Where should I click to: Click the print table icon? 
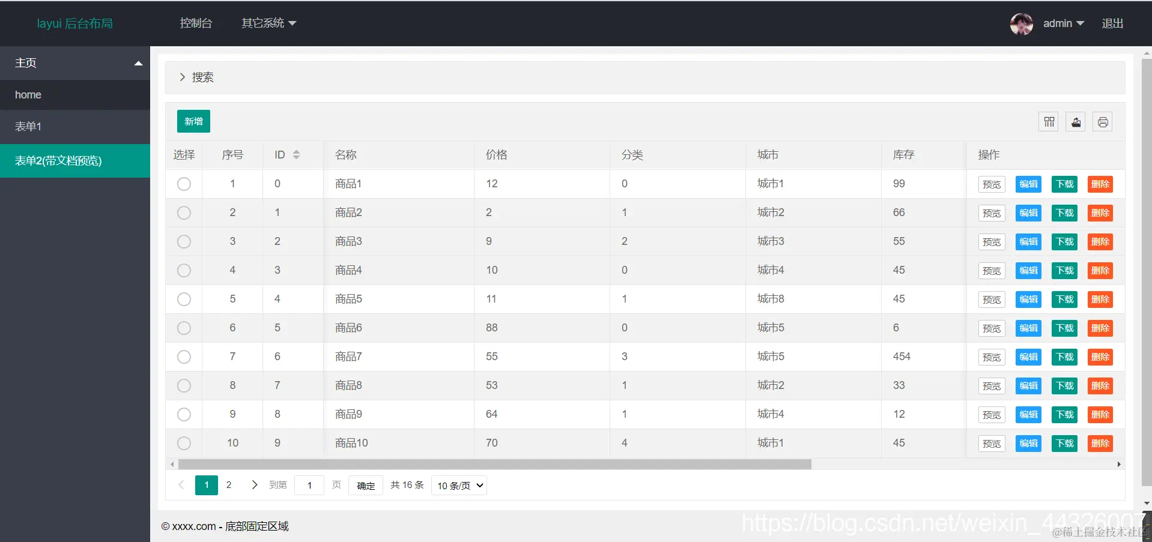pos(1103,122)
